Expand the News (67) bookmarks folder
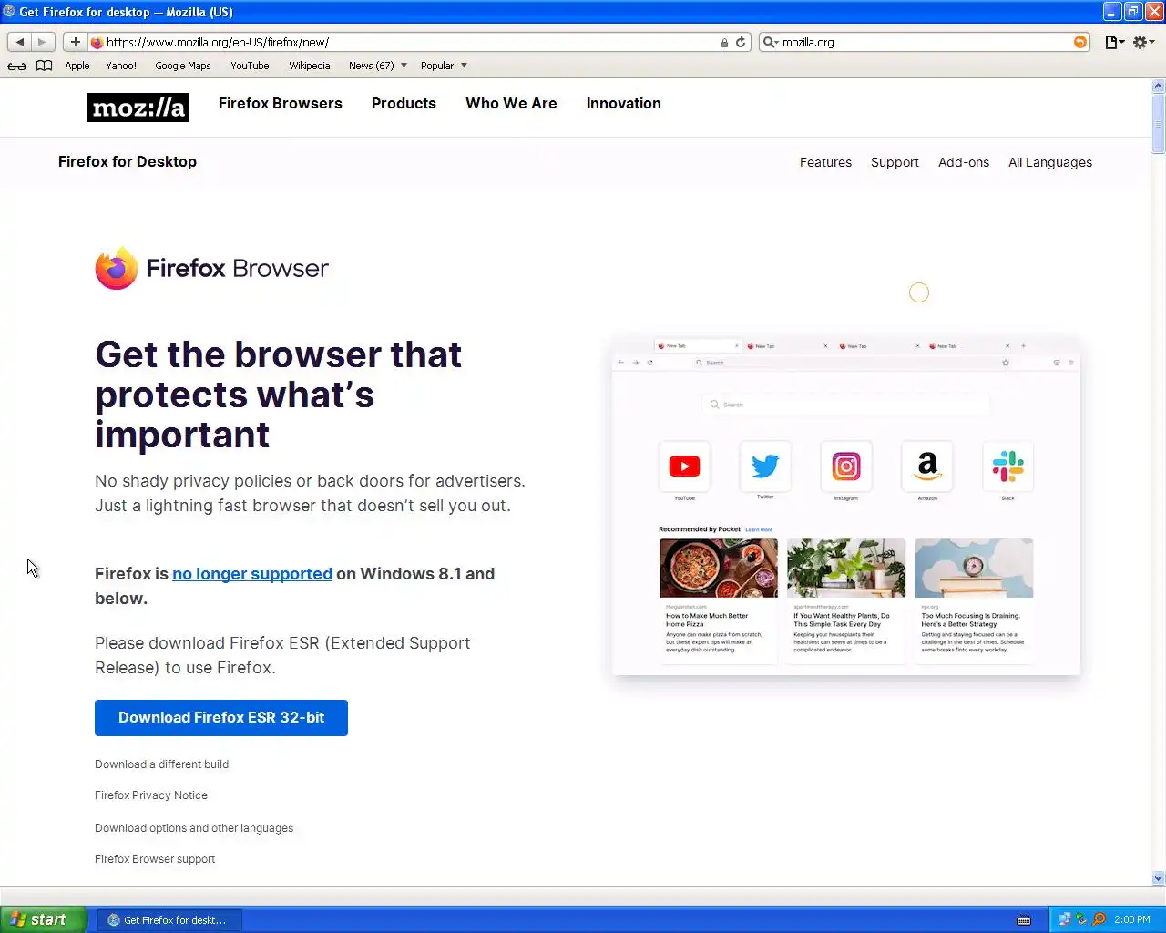The width and height of the screenshot is (1166, 933). tap(378, 66)
